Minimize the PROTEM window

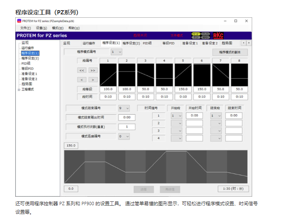(x=225, y=21)
